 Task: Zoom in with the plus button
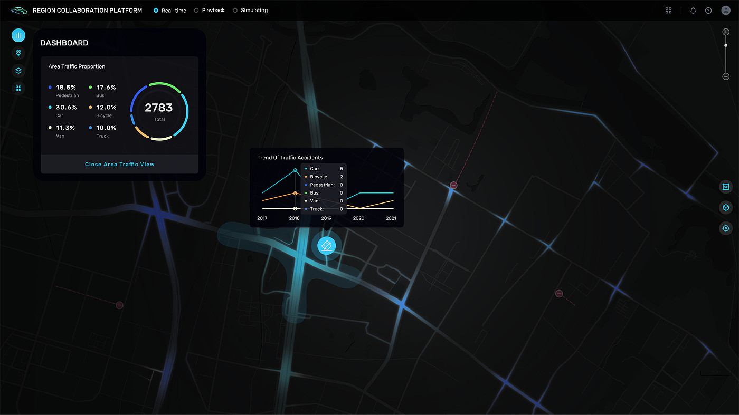click(726, 32)
